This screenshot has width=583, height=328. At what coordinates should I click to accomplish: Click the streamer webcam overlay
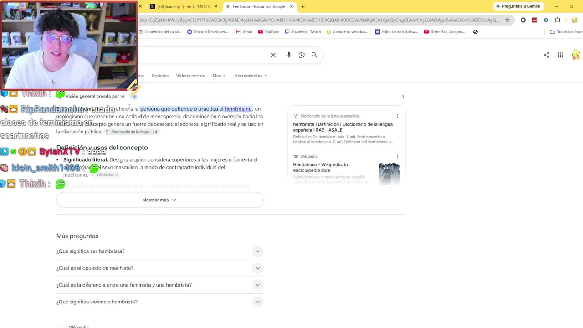click(x=69, y=46)
